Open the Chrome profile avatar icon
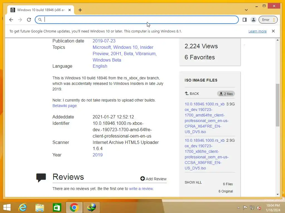The image size is (285, 213). coord(253,20)
